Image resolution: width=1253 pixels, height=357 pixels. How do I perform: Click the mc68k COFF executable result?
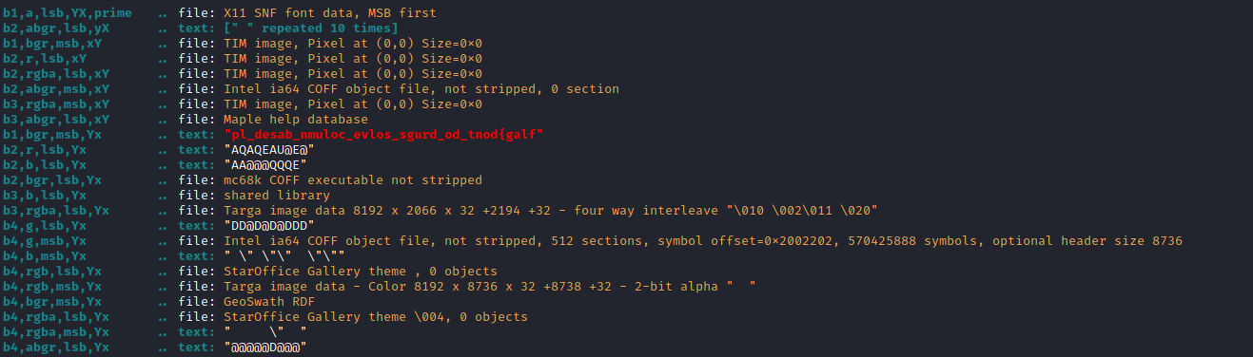pyautogui.click(x=353, y=180)
